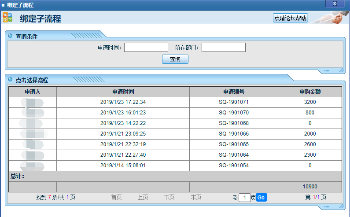Focus the 所在部门 input field
Viewport: 350px width, 217px height.
pos(223,47)
